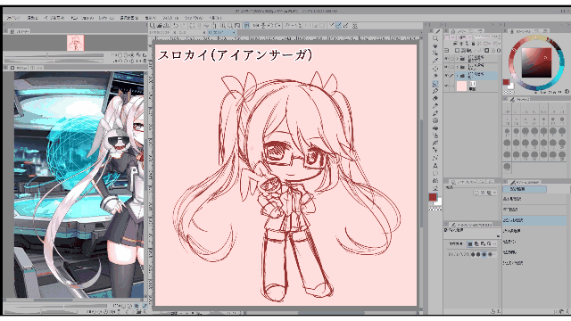Screen dimensions: 571x321
Task: Select the Balloon ellipse tool
Action: [x=435, y=173]
